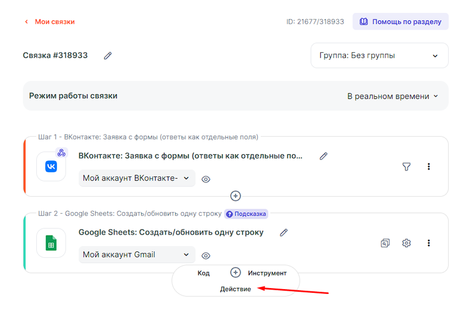
Task: Open the В реальном времени mode dropdown
Action: pos(393,97)
